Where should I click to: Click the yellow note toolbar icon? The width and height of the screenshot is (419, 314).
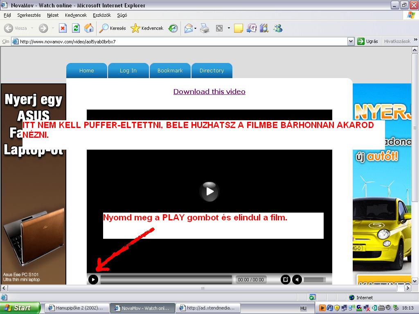pos(238,28)
